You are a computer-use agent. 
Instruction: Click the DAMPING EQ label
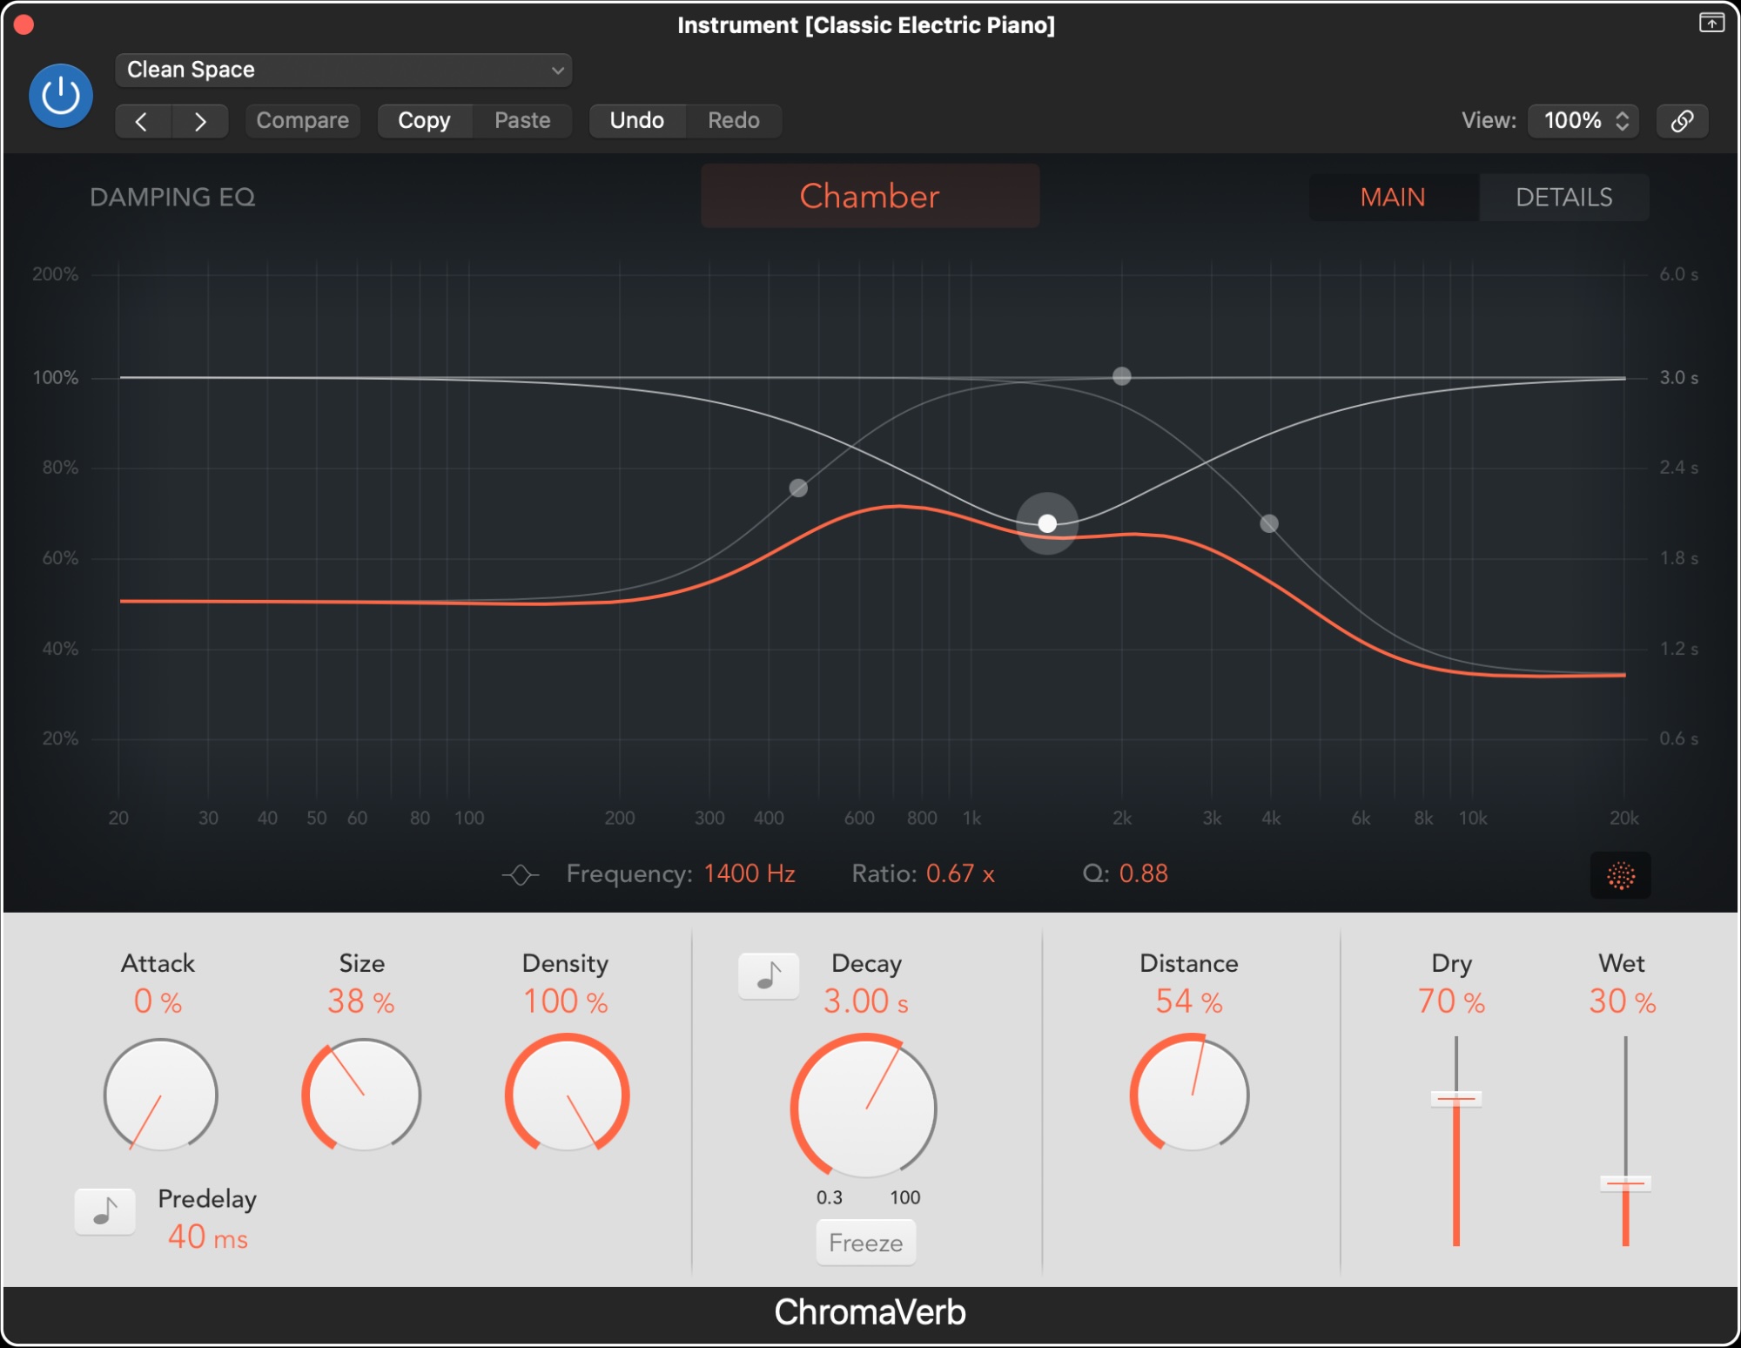pos(172,198)
